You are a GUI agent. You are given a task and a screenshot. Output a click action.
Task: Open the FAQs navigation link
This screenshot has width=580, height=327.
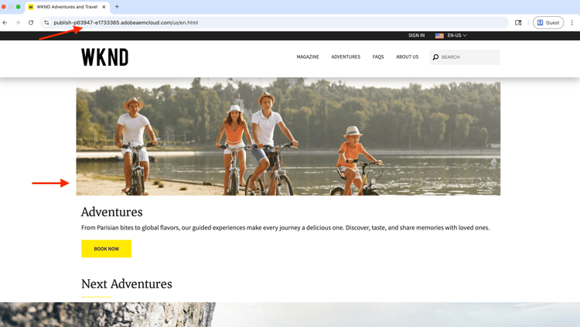378,57
